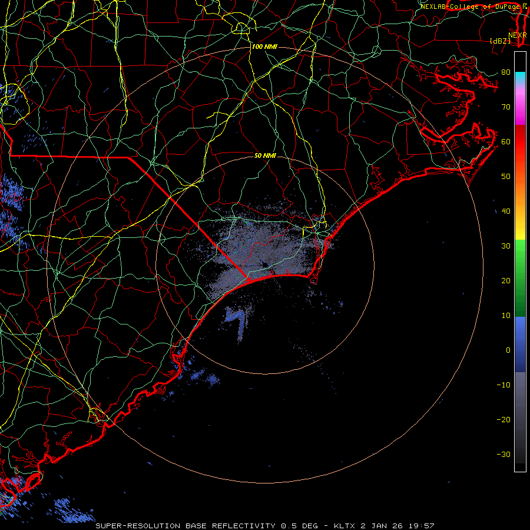Image resolution: width=530 pixels, height=530 pixels.
Task: Click the dark radar site spot inside the gray echo
Action: [x=264, y=264]
